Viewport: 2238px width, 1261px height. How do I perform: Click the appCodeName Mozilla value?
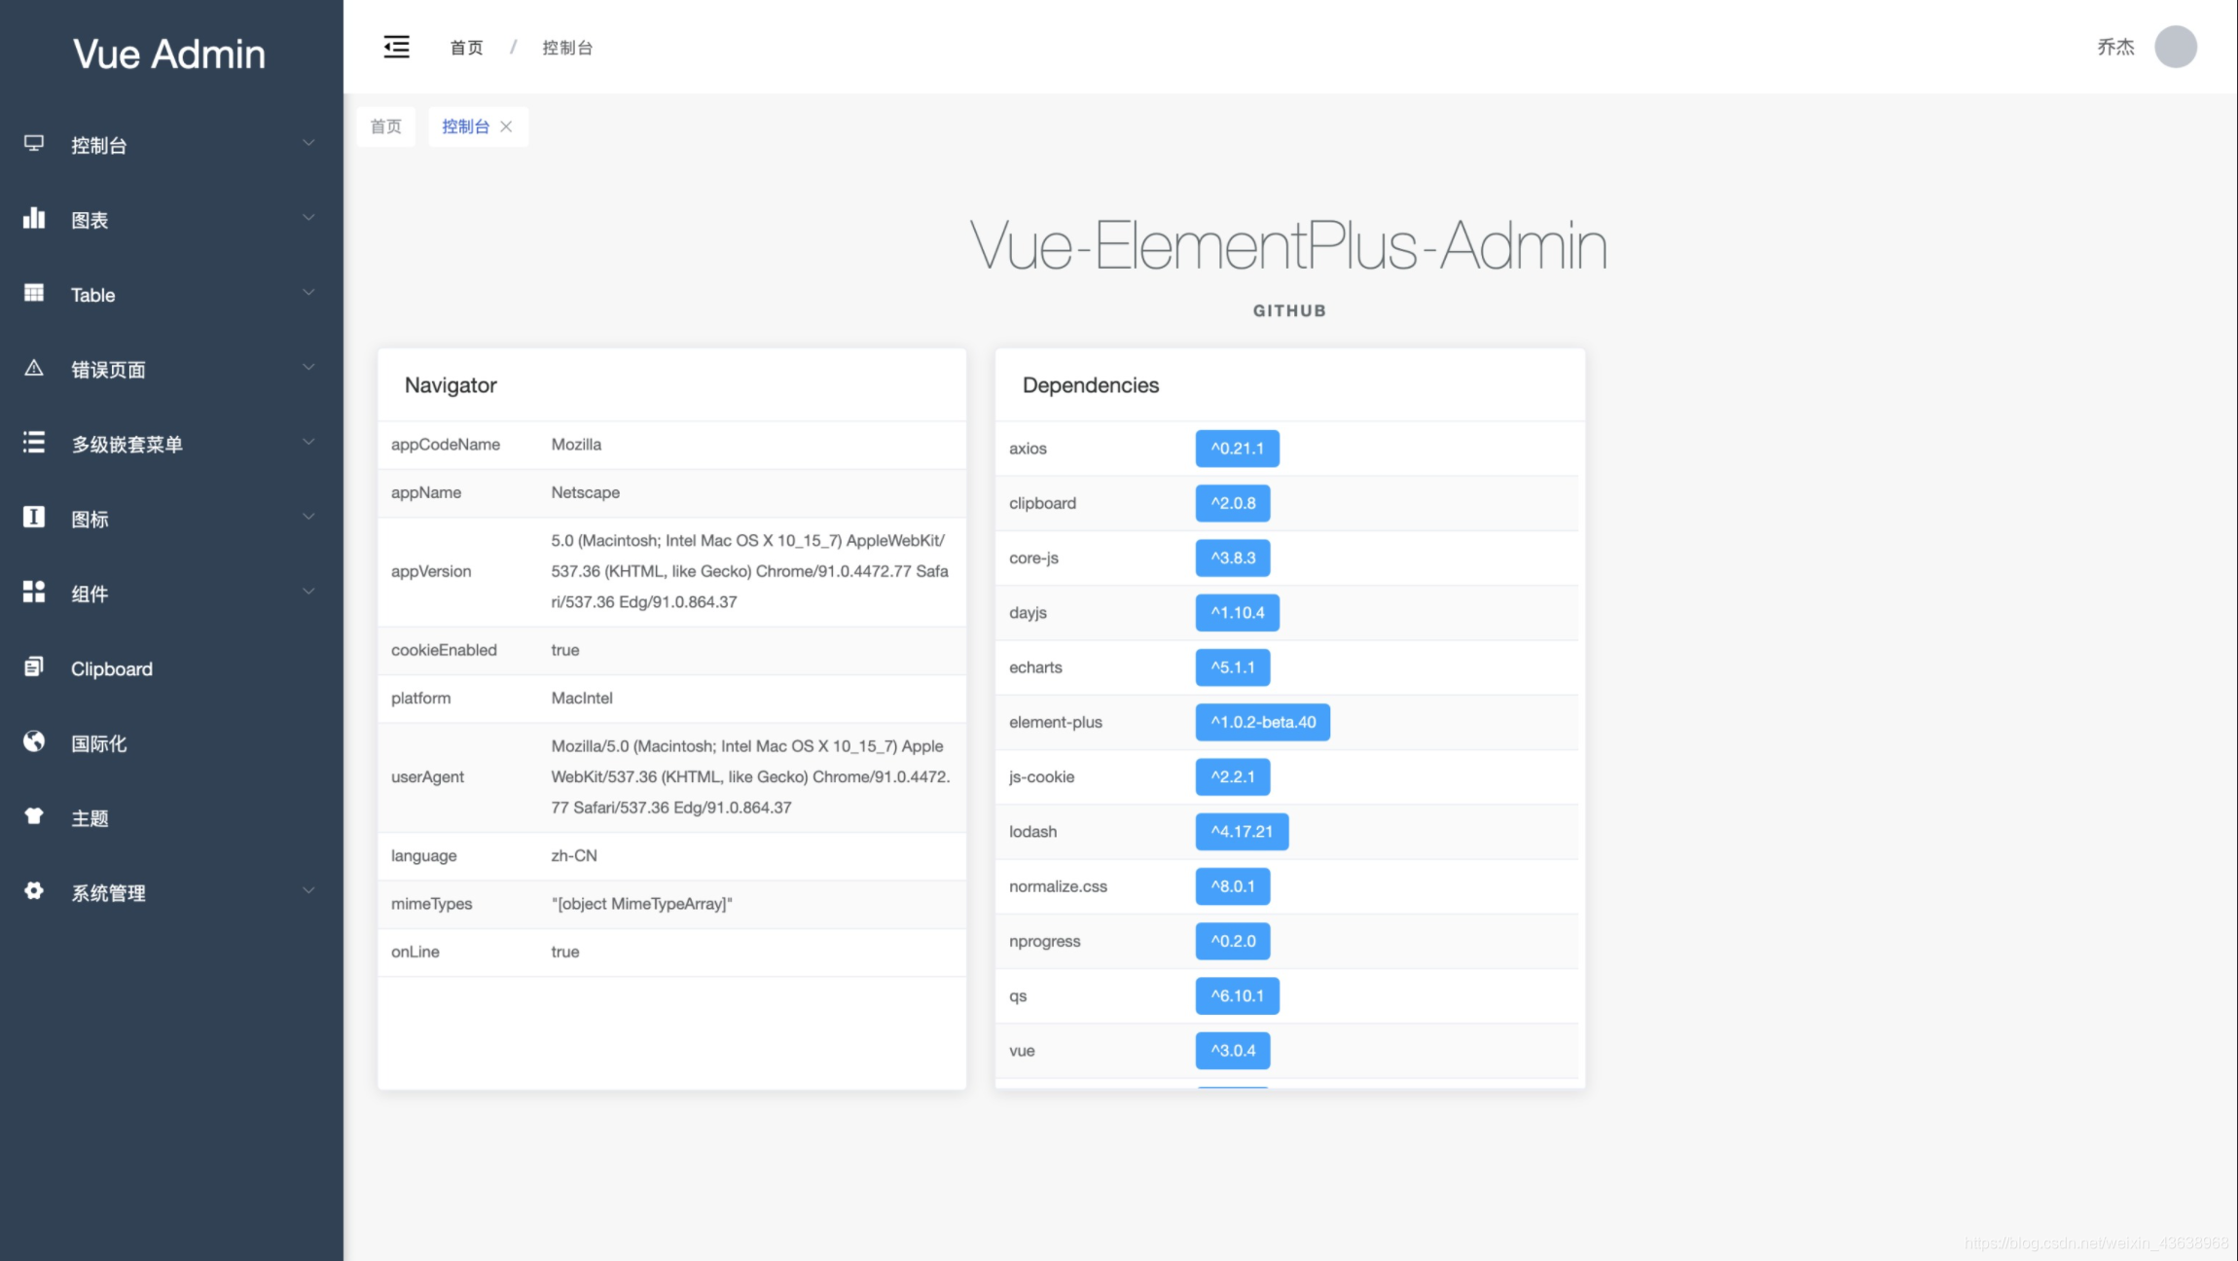576,445
